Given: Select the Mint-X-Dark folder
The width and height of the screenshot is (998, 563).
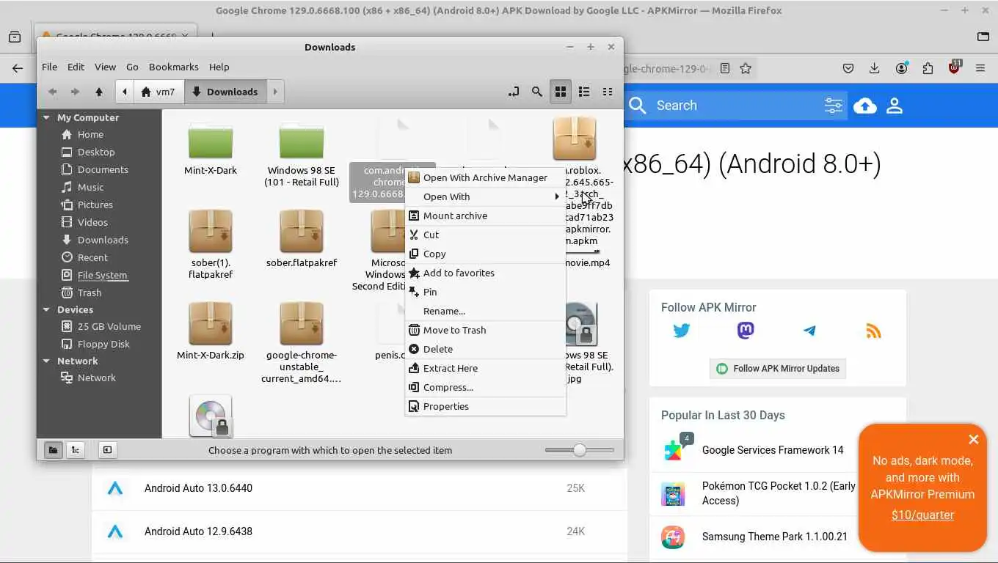Looking at the screenshot, I should tap(211, 140).
